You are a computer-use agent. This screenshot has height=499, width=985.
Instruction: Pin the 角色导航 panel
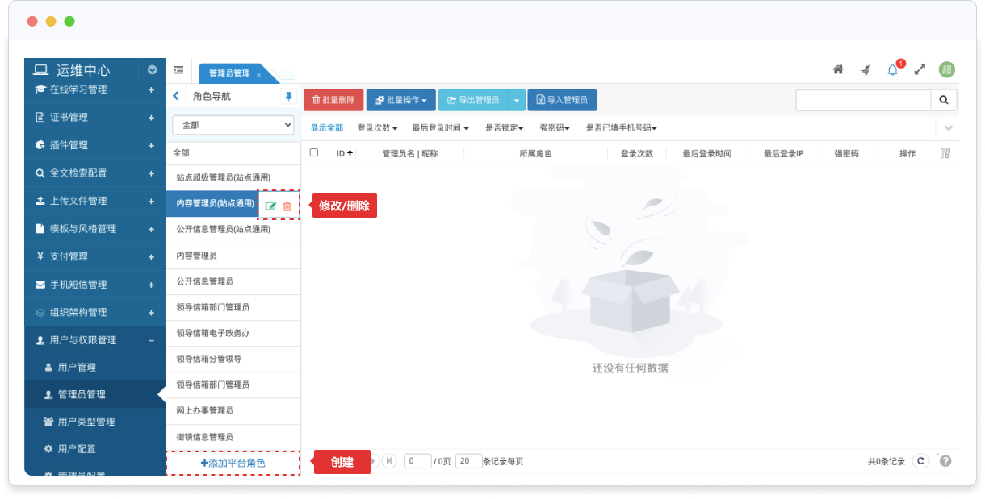[288, 97]
